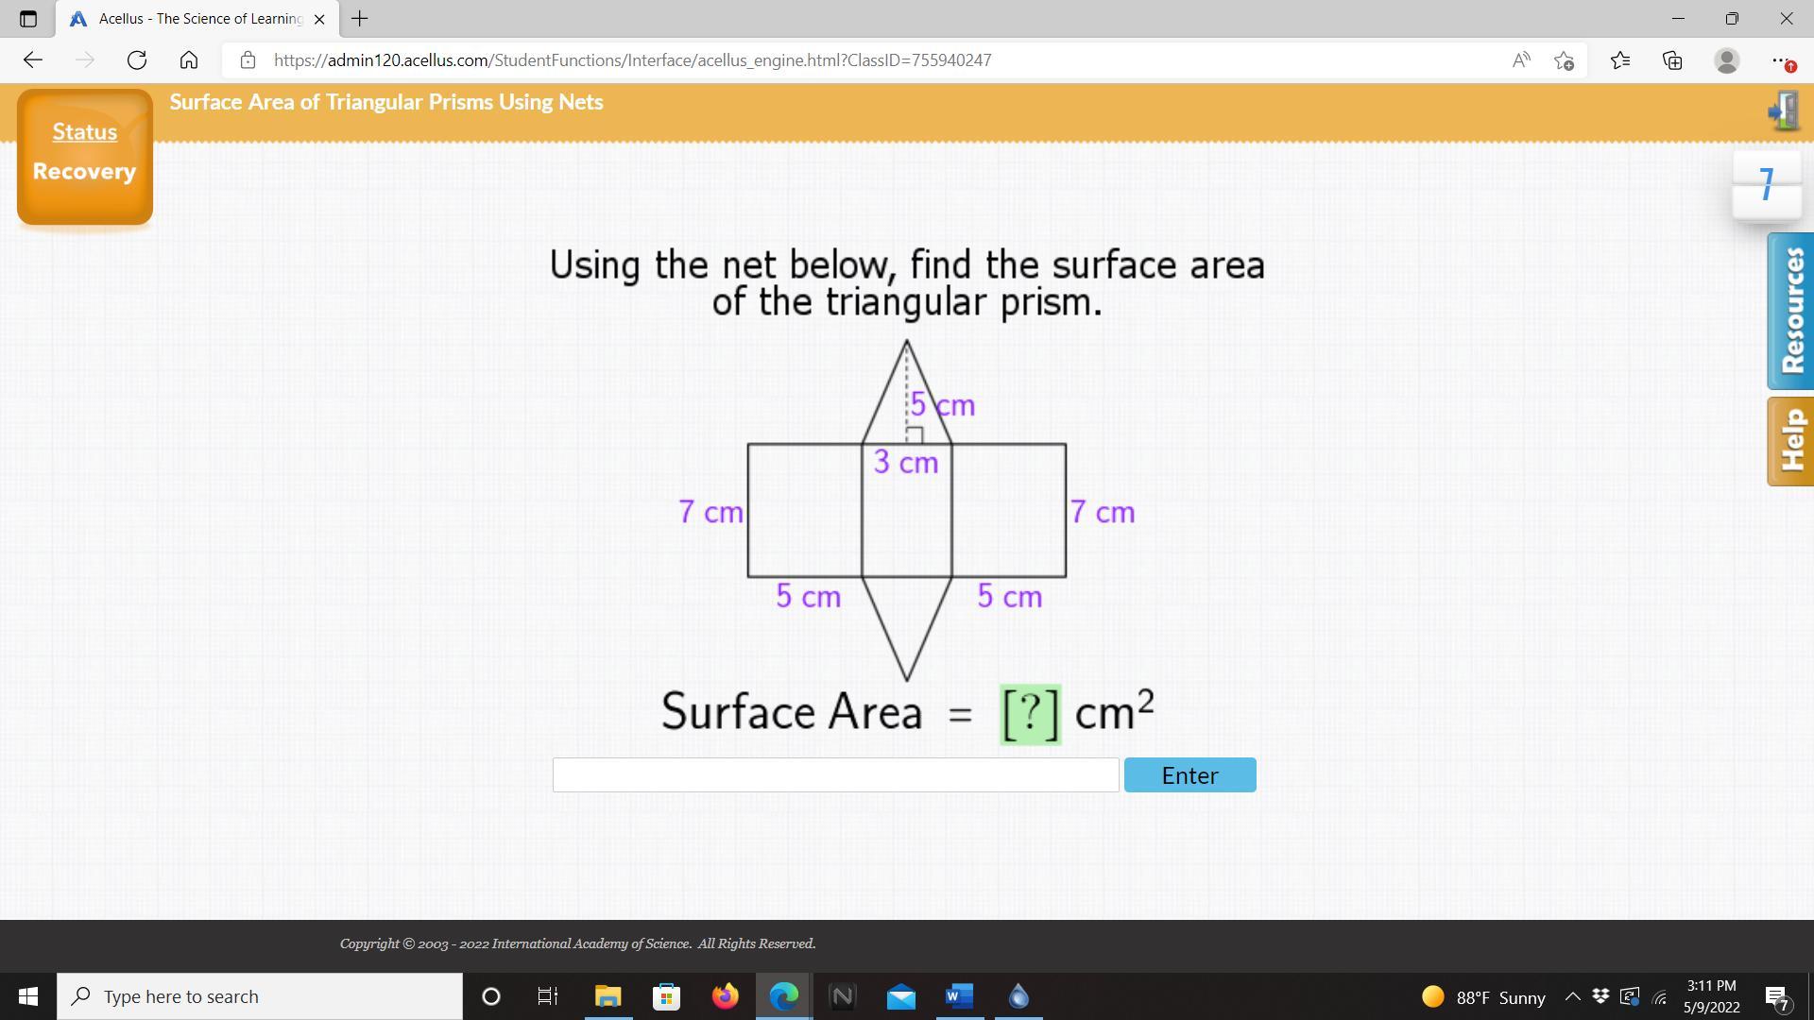
Task: Refresh the browser page
Action: (x=137, y=60)
